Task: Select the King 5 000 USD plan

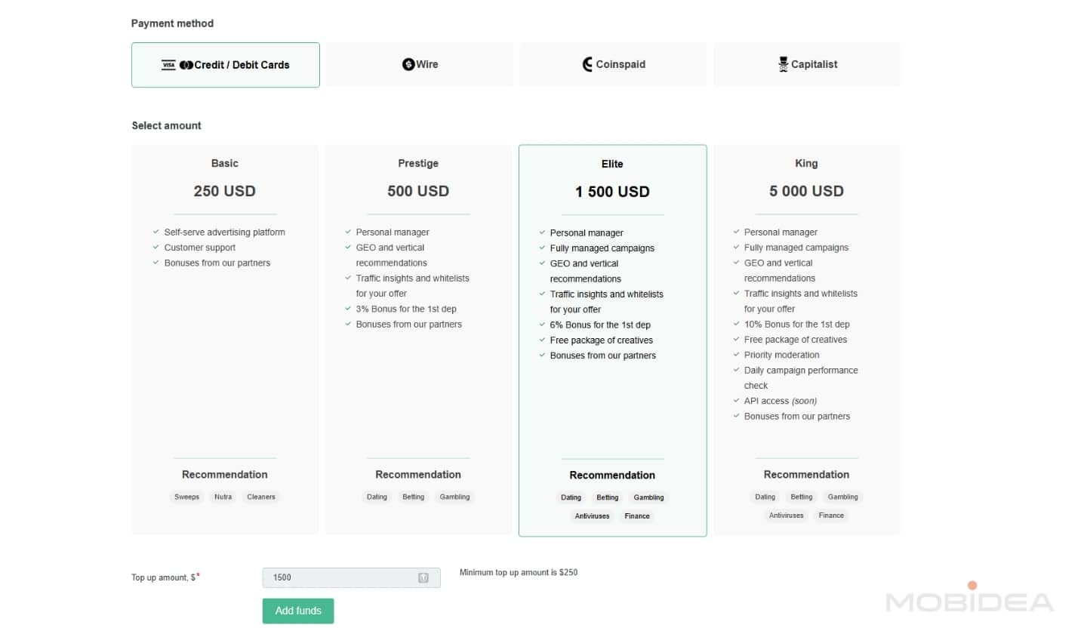Action: [806, 191]
